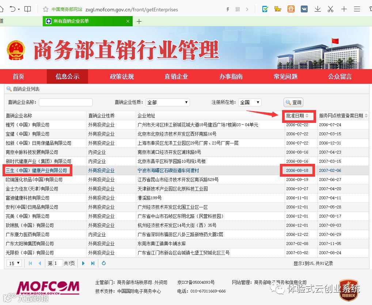Select 广东太阳神集团有限公司 row
372x305 pixels.
186,244
